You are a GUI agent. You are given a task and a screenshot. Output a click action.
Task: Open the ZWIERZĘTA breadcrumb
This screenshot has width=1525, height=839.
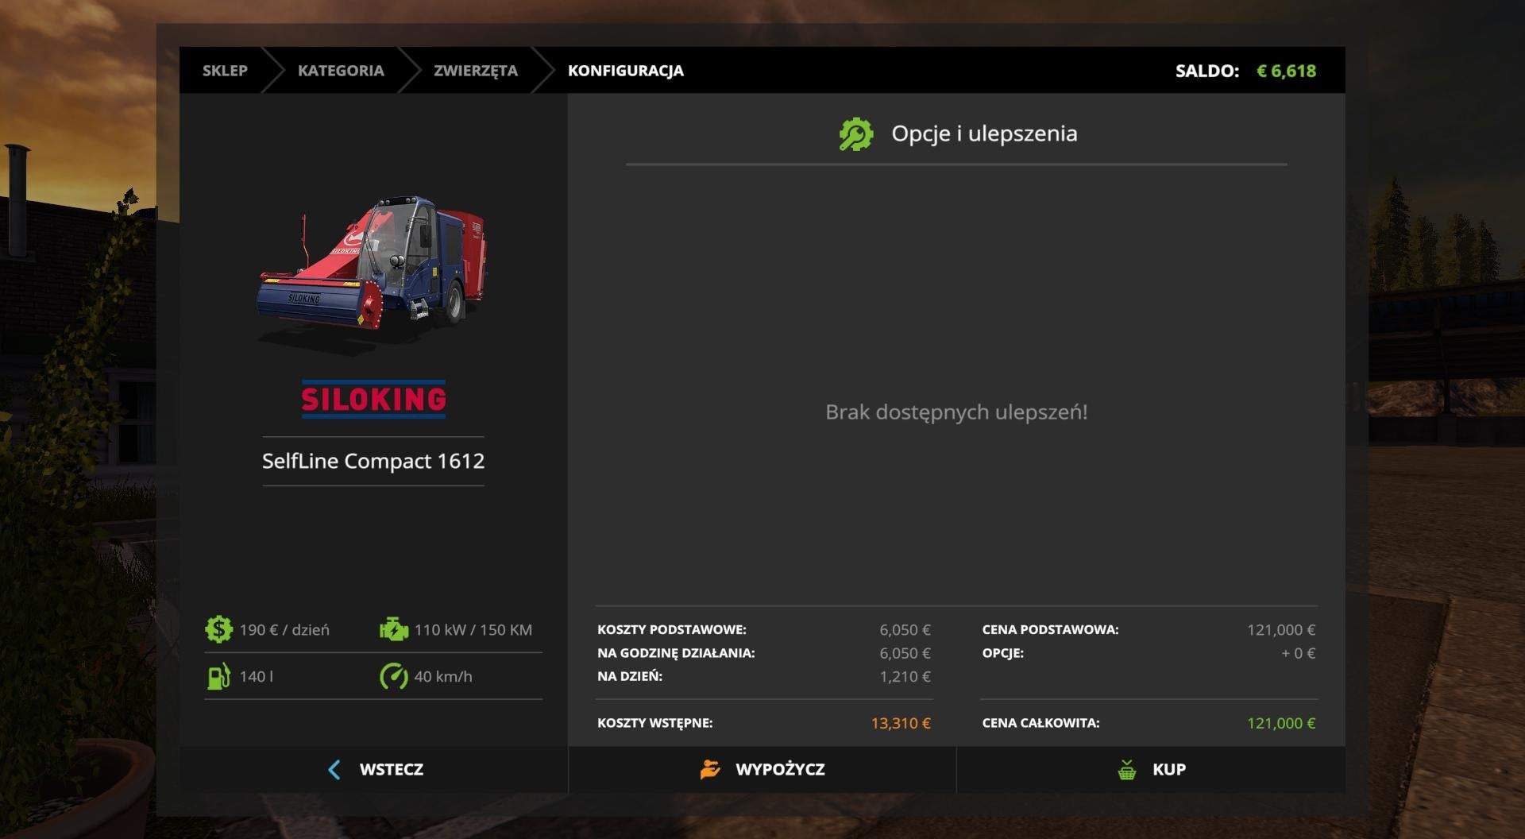click(x=476, y=71)
